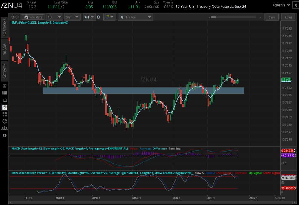Click the help question mark icon
The height and width of the screenshot is (205, 299).
[x=4, y=135]
